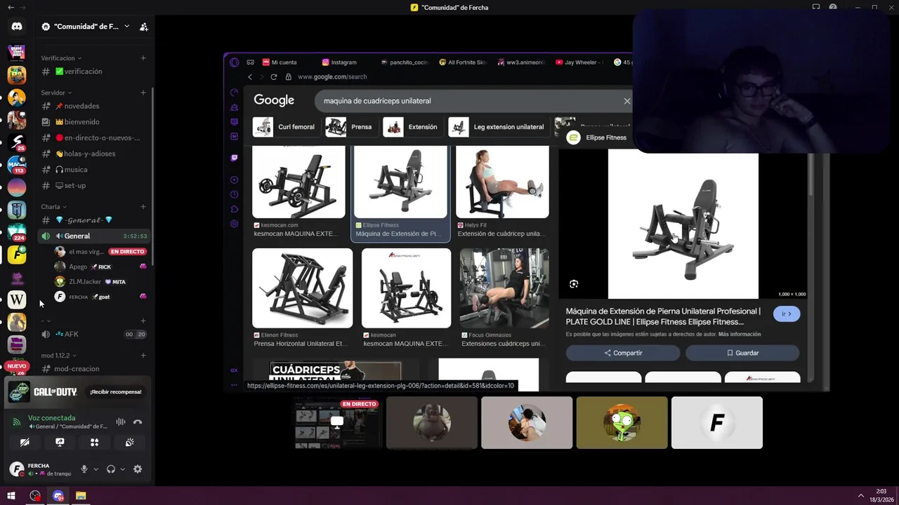Select the General voice channel
This screenshot has width=899, height=505.
(x=93, y=236)
